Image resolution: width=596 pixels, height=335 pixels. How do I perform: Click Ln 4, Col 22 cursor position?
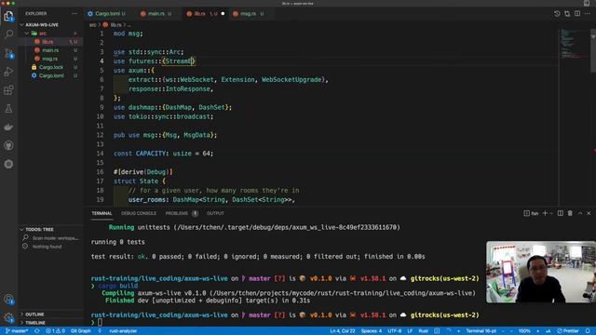coord(343,331)
